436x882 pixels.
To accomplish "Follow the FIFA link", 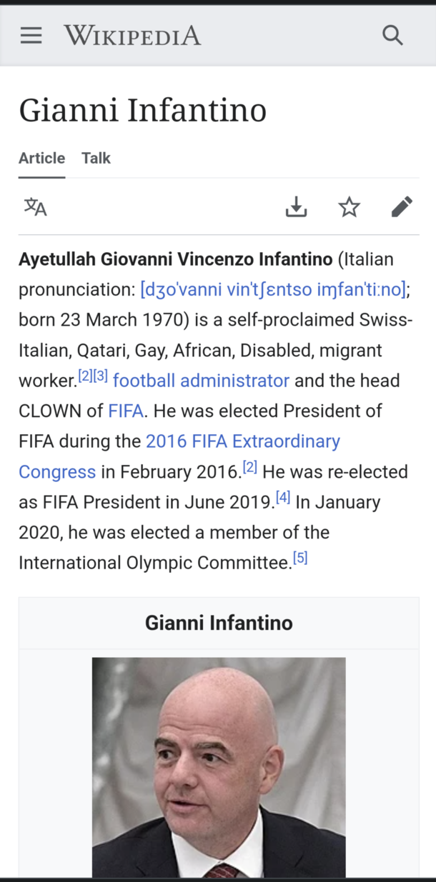I will click(x=126, y=411).
